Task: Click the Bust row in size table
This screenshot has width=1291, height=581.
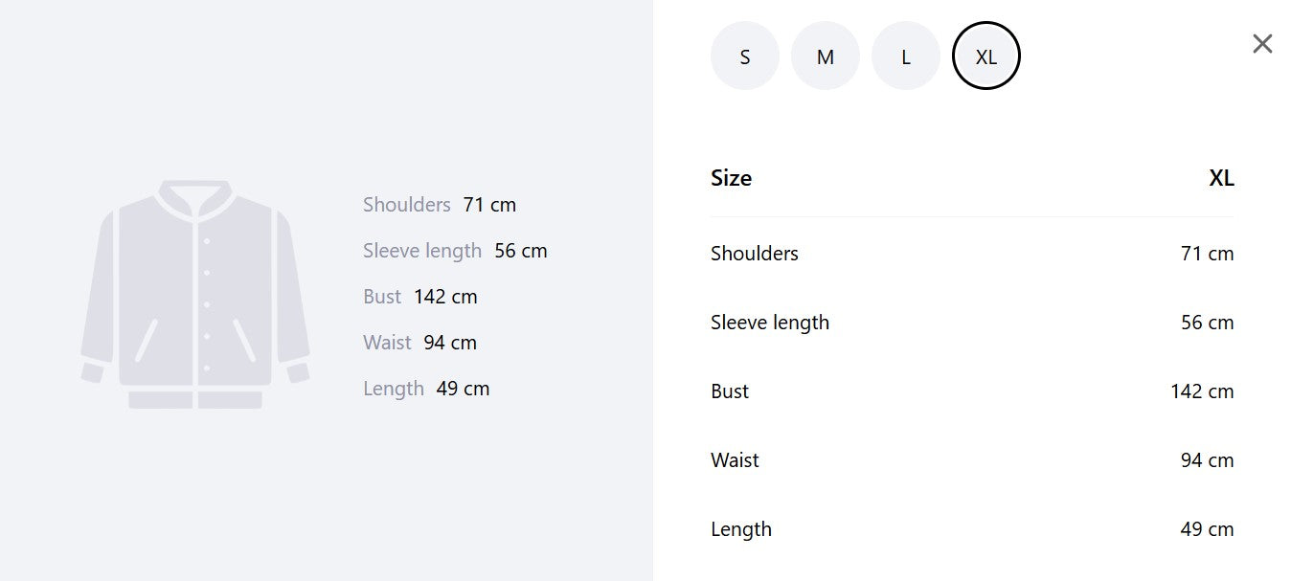Action: pyautogui.click(x=972, y=391)
